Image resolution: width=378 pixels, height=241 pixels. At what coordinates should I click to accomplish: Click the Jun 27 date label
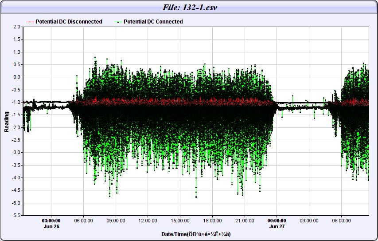click(x=277, y=226)
